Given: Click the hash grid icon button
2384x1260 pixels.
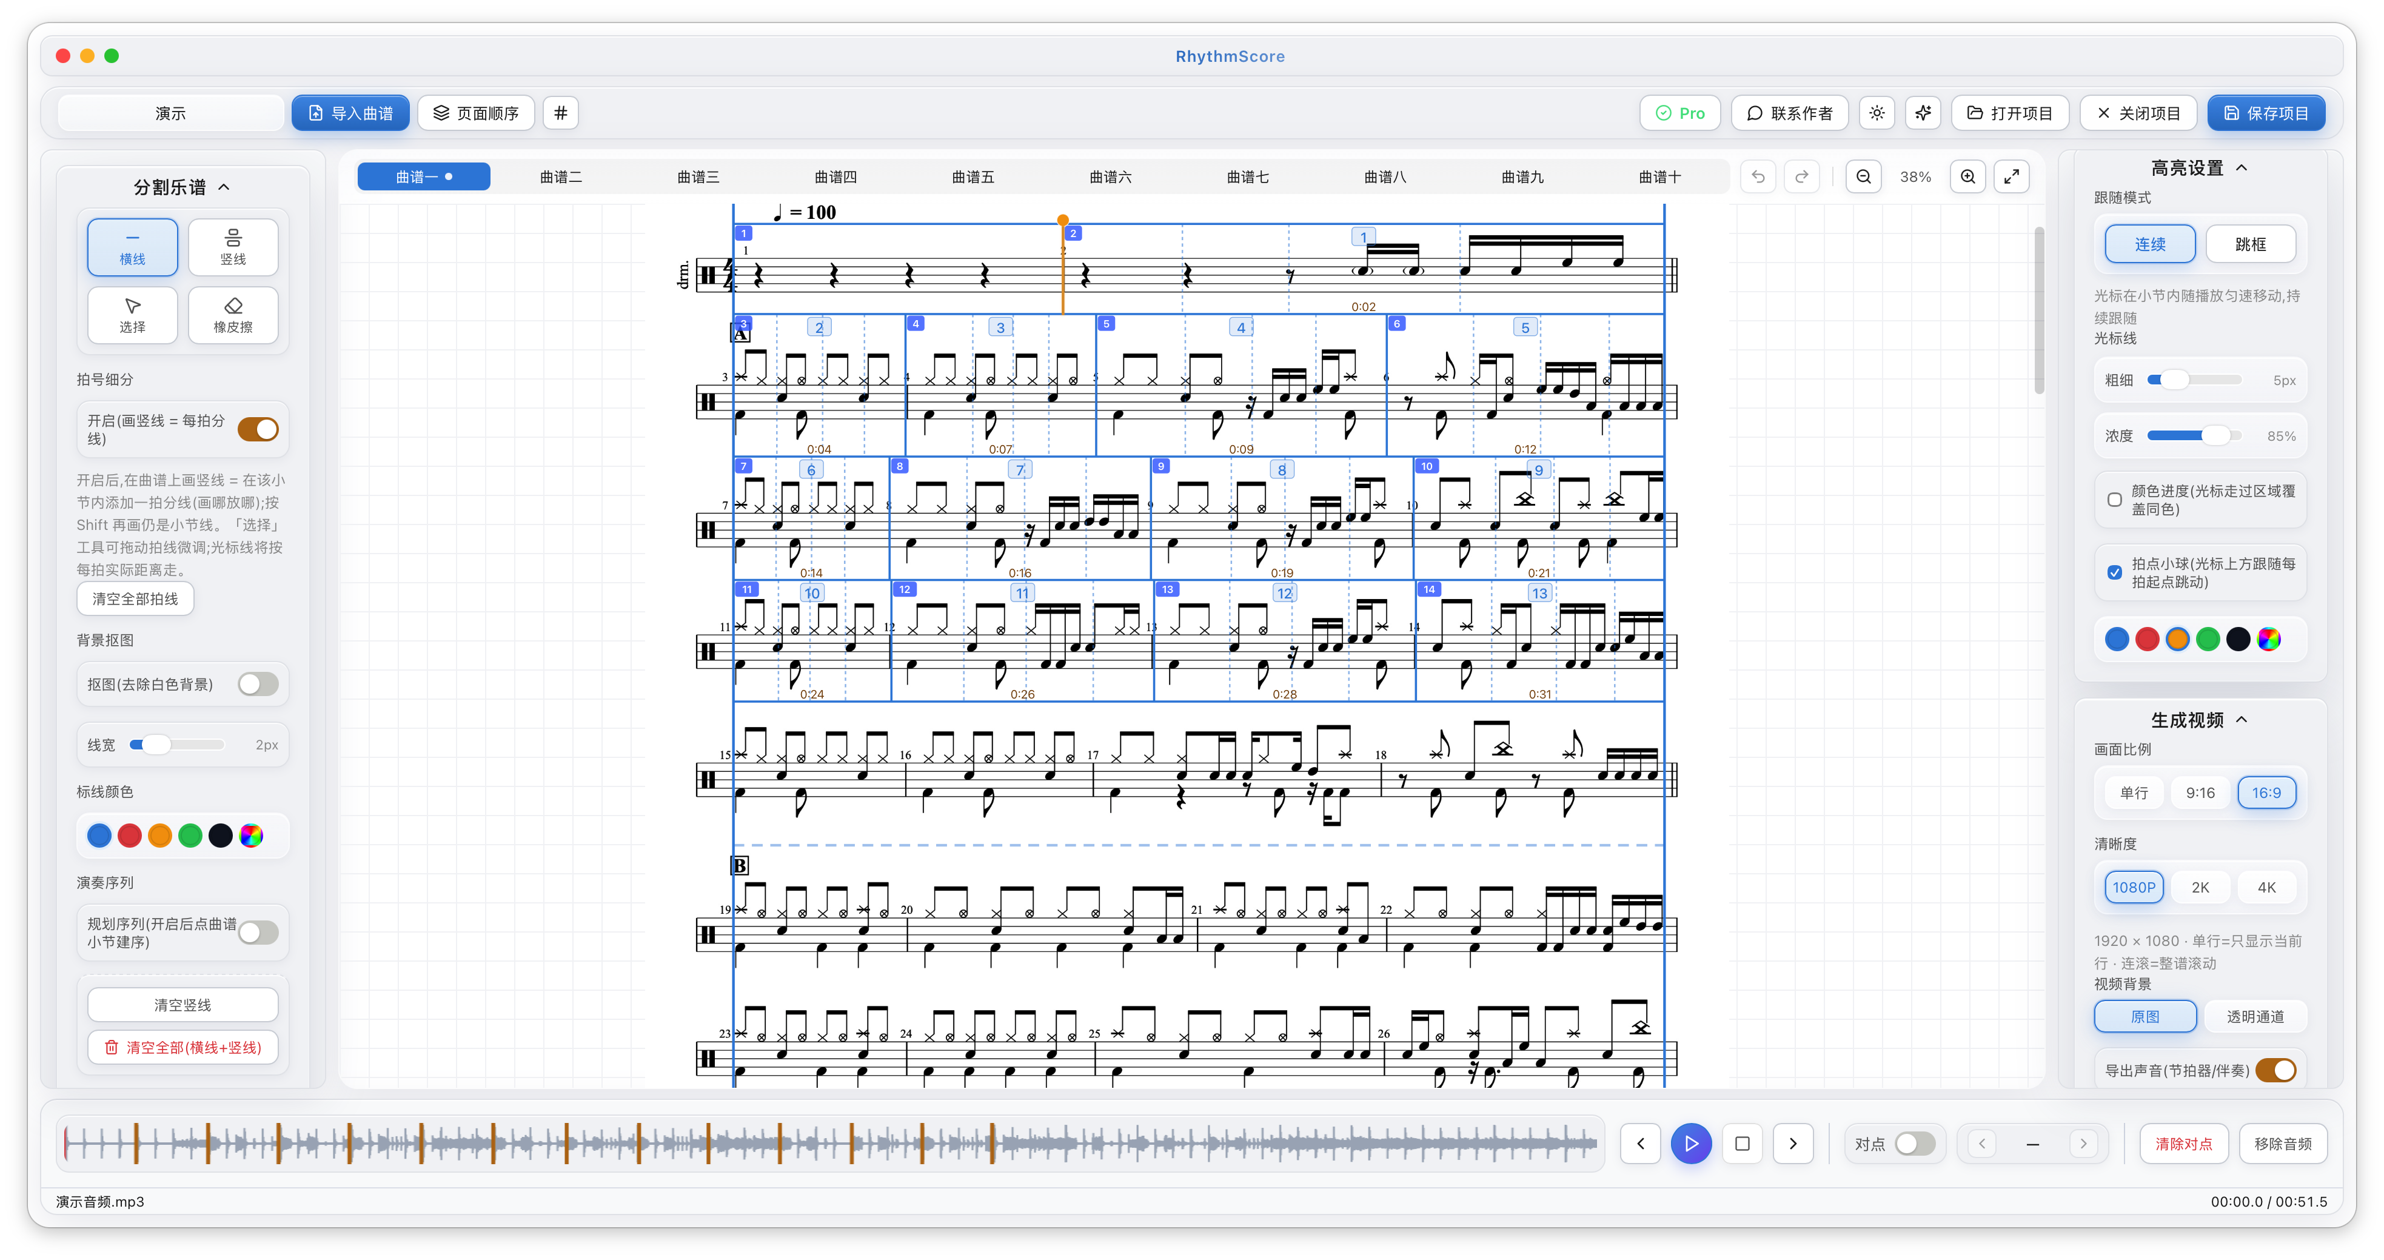Looking at the screenshot, I should (561, 113).
